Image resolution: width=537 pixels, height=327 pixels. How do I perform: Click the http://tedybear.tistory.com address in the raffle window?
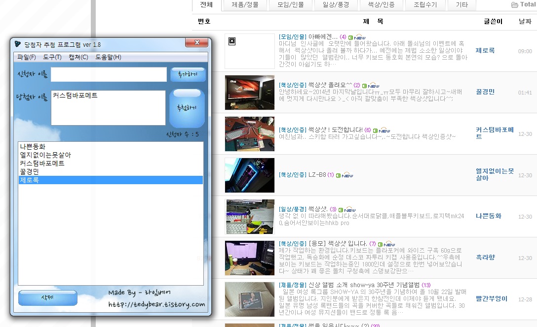pyautogui.click(x=156, y=304)
